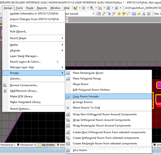Click the place via icon
This screenshot has width=161, height=155.
click(124, 14)
